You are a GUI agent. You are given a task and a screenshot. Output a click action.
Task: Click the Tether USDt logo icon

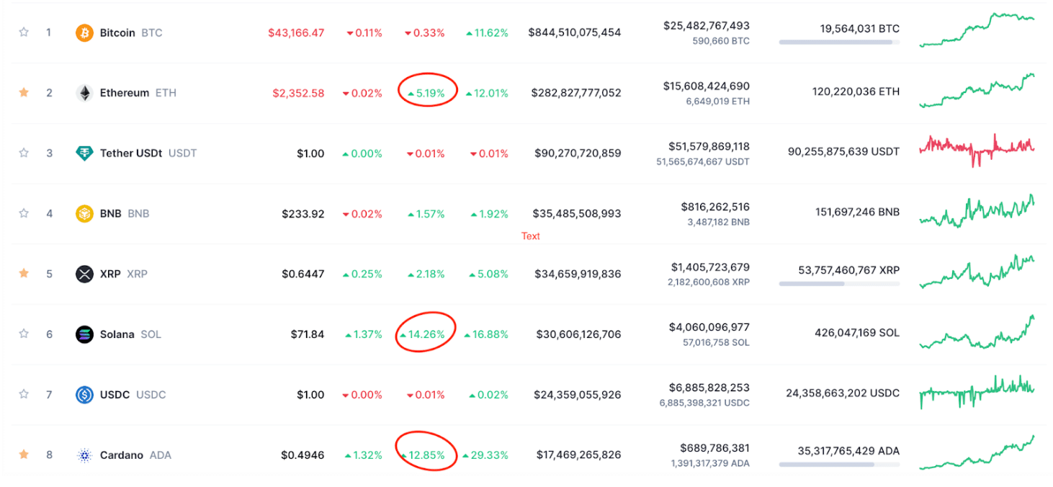[84, 153]
